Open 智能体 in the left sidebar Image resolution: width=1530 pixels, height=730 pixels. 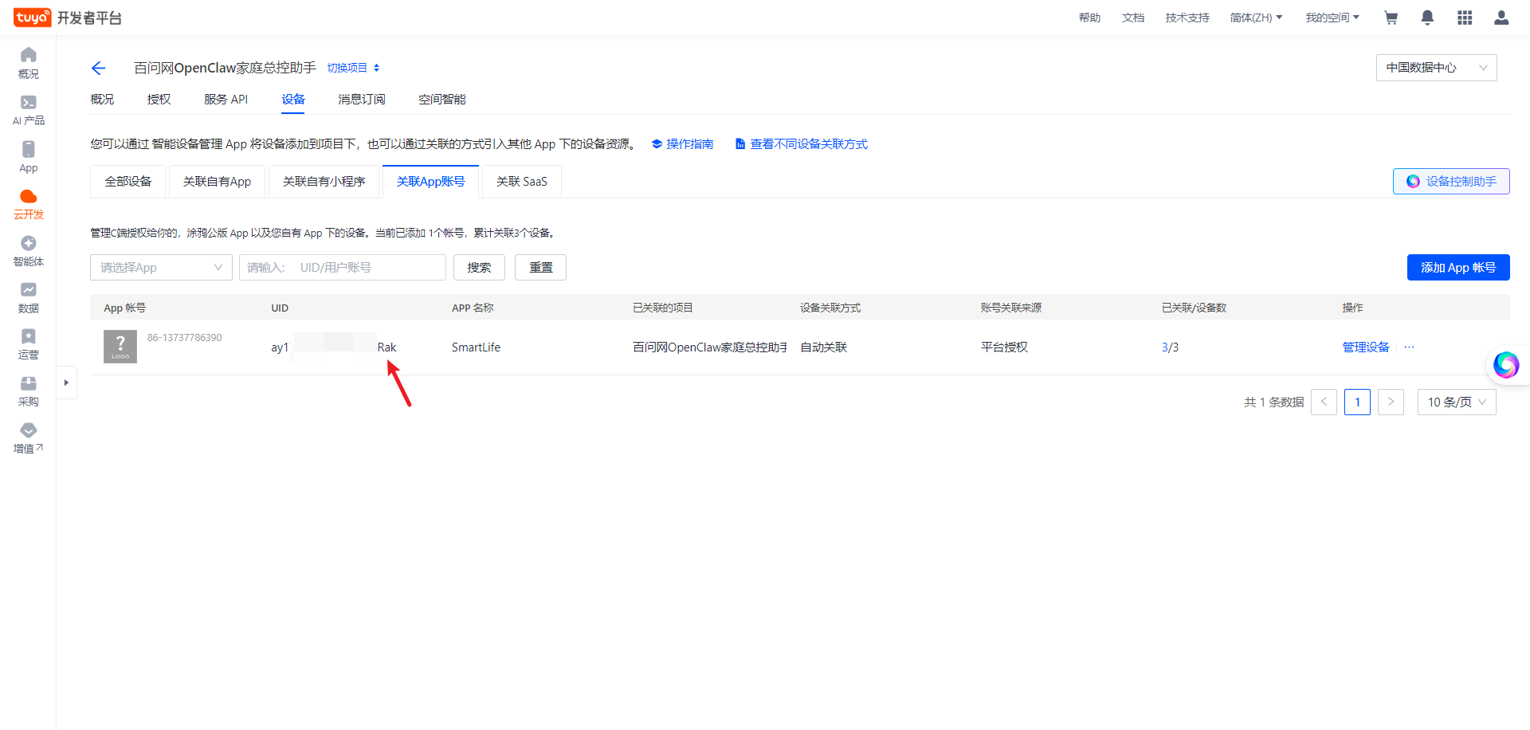[29, 251]
